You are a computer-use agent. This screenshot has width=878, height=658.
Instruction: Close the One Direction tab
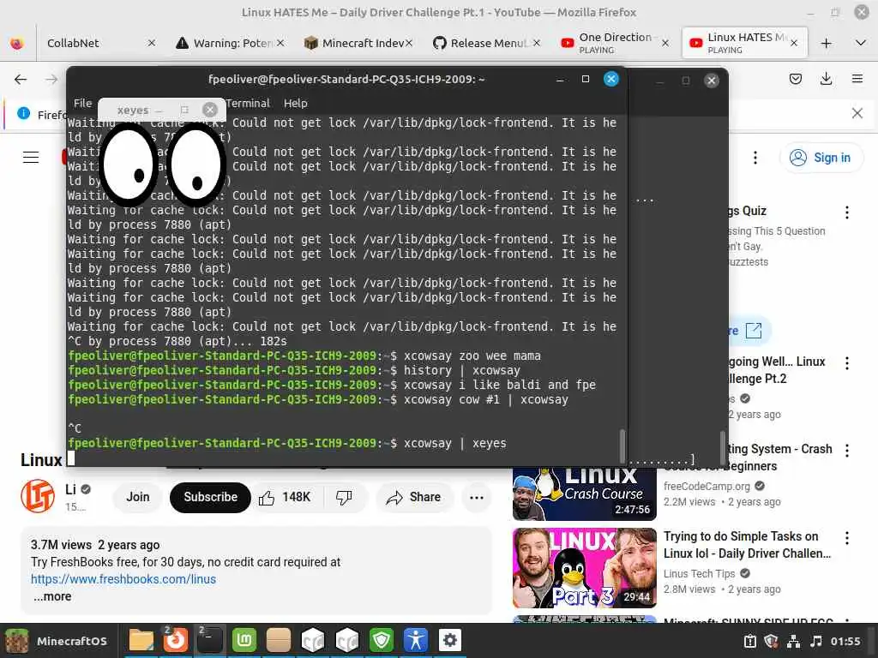click(x=665, y=43)
